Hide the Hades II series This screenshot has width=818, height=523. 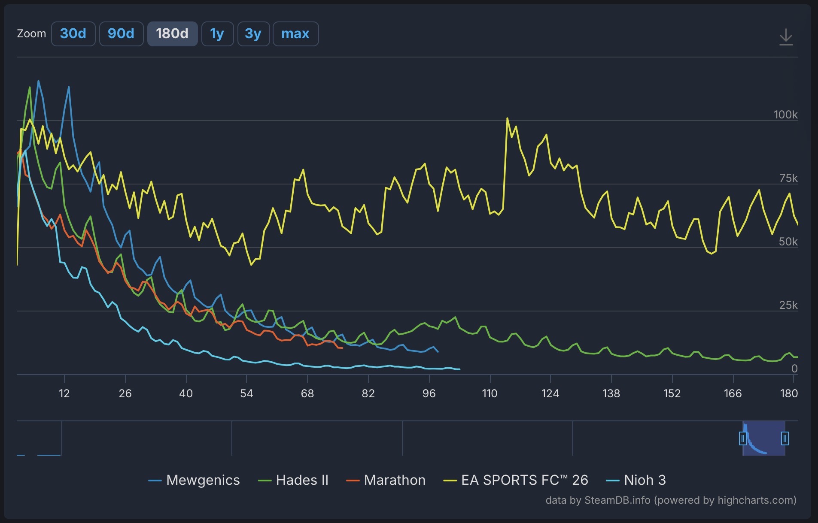pyautogui.click(x=293, y=480)
